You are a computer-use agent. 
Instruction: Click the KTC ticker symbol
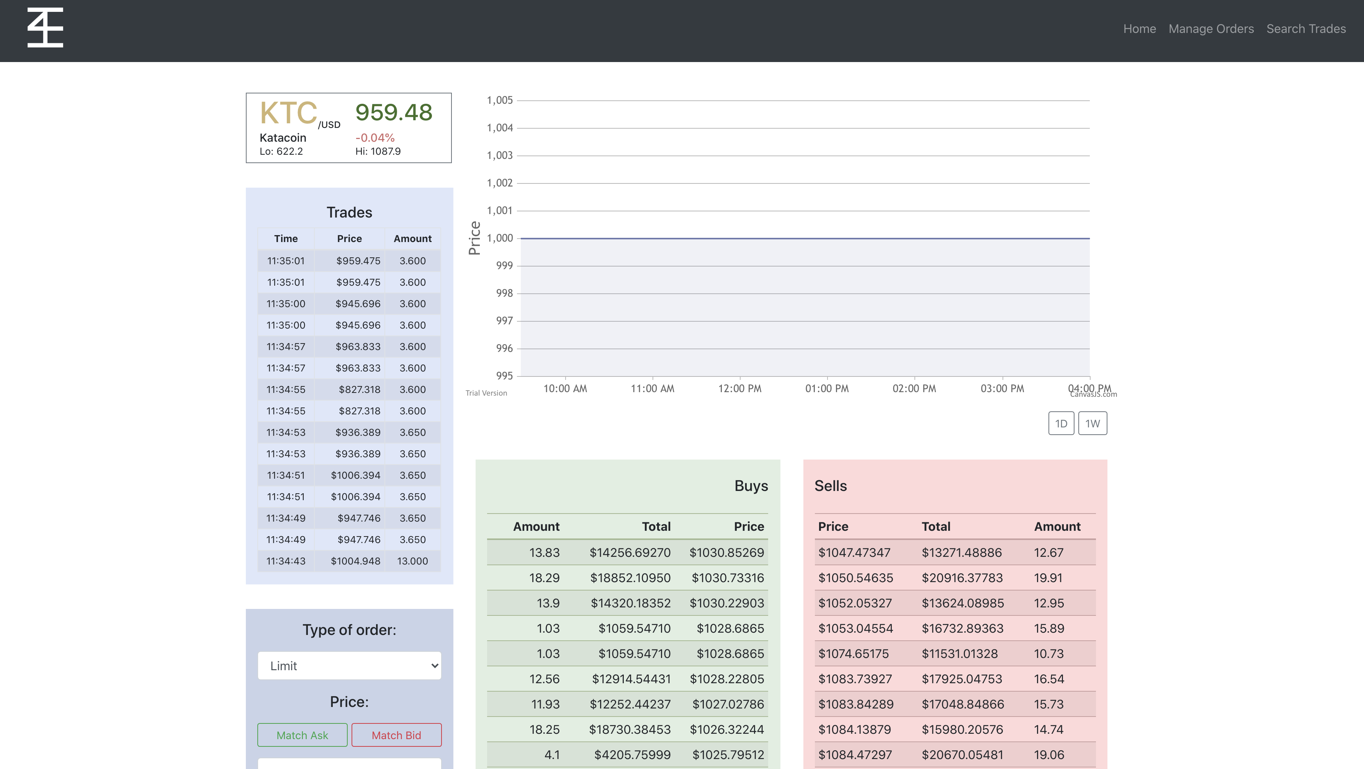[289, 112]
